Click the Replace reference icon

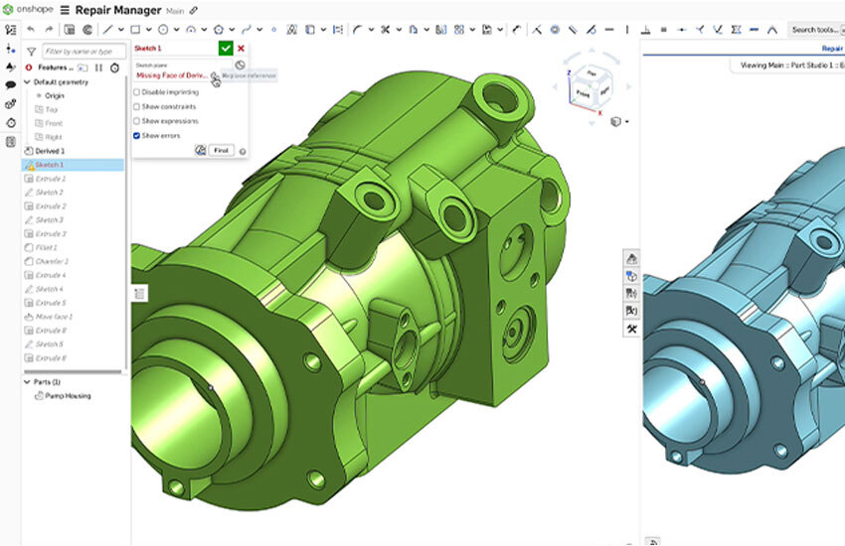coord(215,76)
